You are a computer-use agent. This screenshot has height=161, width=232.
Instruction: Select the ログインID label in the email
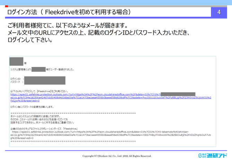point(15,79)
